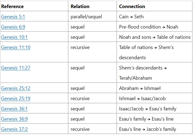Click the Connection column header
The image size is (194, 137).
(132, 6)
